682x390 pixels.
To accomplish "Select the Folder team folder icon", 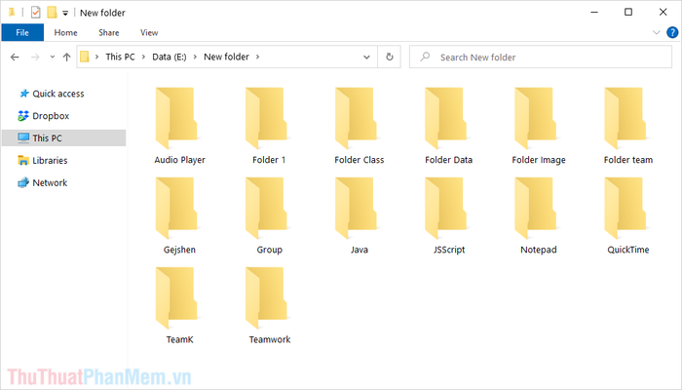I will coord(625,118).
